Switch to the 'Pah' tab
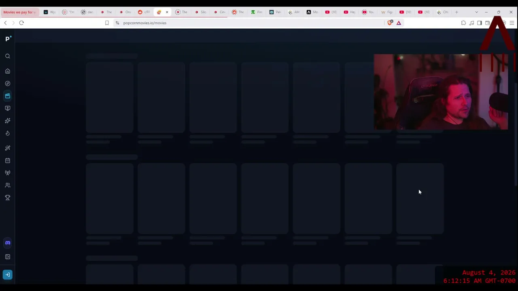The height and width of the screenshot is (291, 518). click(x=276, y=12)
